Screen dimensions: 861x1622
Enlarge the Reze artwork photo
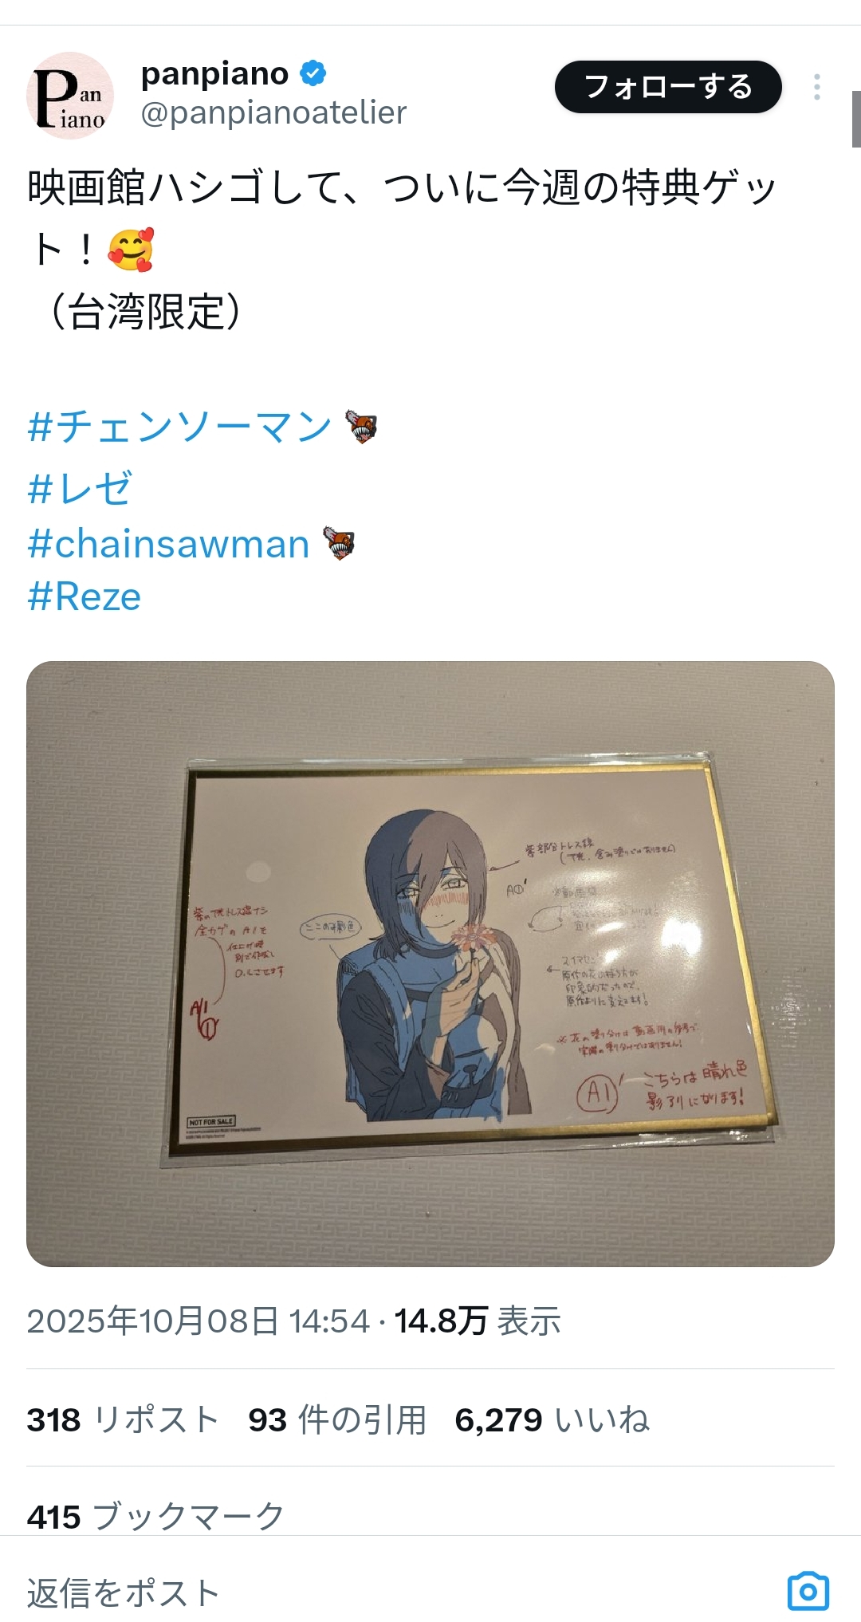(x=431, y=963)
